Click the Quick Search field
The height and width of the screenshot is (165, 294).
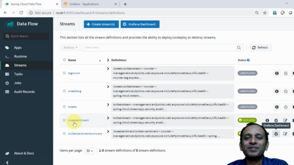[26, 36]
